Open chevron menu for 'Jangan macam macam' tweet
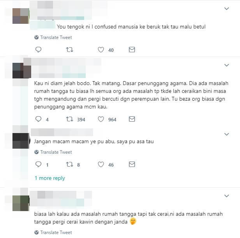 [226, 134]
